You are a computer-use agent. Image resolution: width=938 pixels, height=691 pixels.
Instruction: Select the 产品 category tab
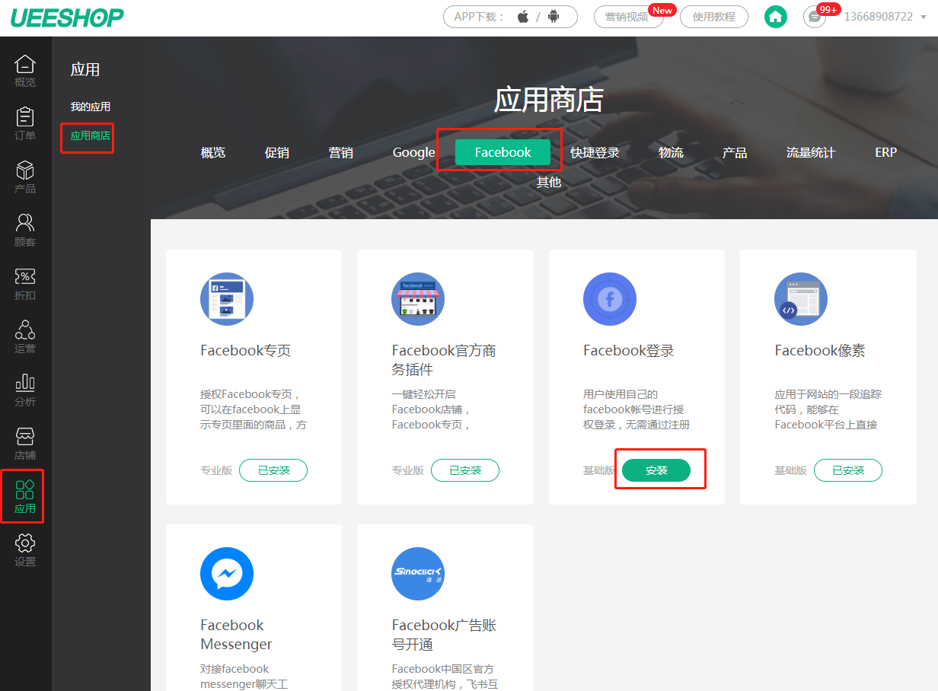point(735,152)
